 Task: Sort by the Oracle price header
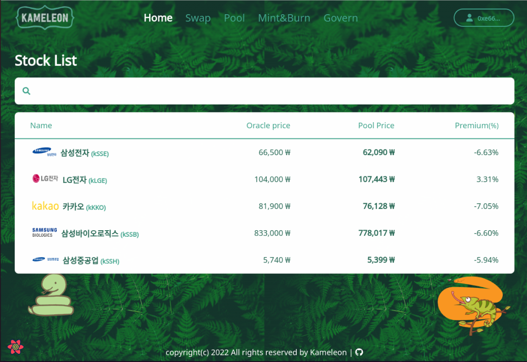pos(268,125)
